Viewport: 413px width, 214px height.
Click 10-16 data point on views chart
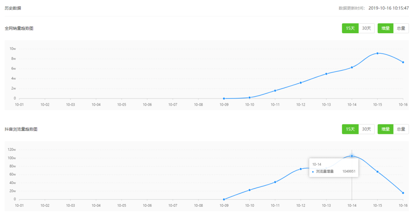(403, 193)
